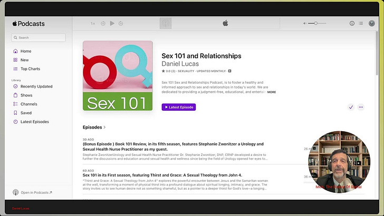The height and width of the screenshot is (216, 384).
Task: Play the Latest Episode
Action: (x=178, y=107)
